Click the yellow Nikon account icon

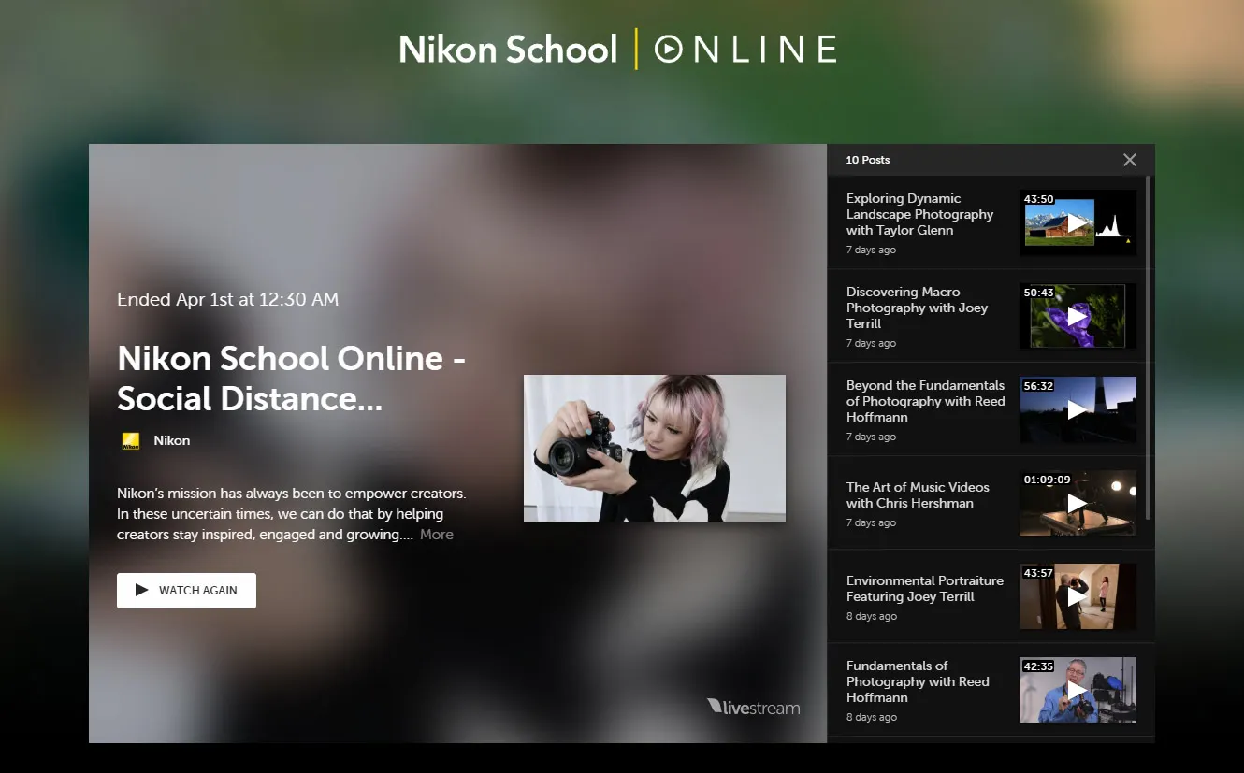pos(131,441)
